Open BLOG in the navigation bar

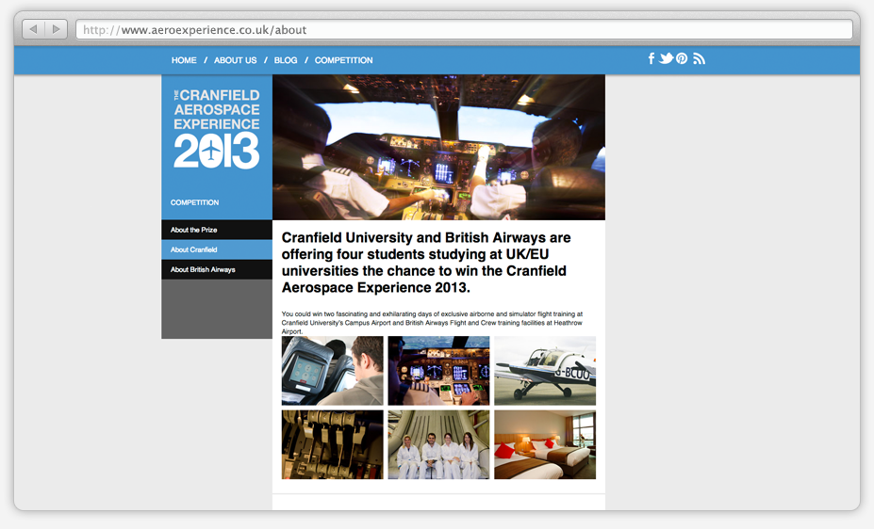pyautogui.click(x=286, y=60)
